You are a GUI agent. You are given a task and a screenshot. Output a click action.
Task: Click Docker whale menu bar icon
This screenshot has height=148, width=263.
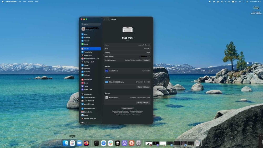click(x=218, y=2)
